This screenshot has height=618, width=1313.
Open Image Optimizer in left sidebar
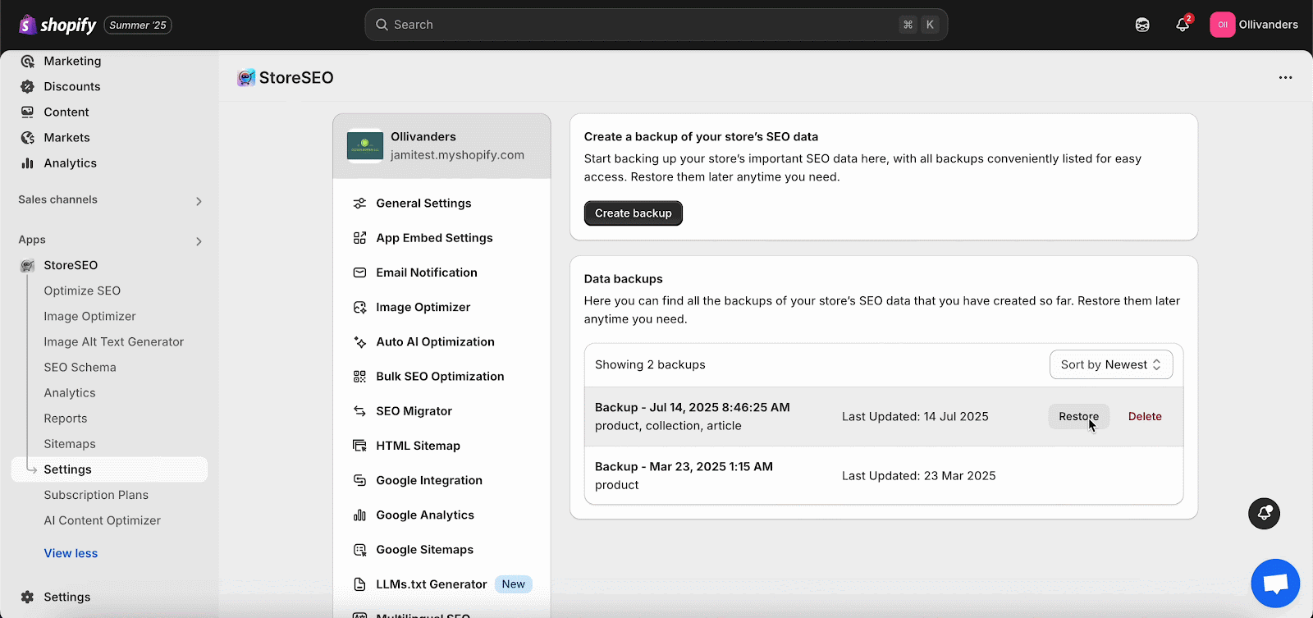[x=89, y=316]
